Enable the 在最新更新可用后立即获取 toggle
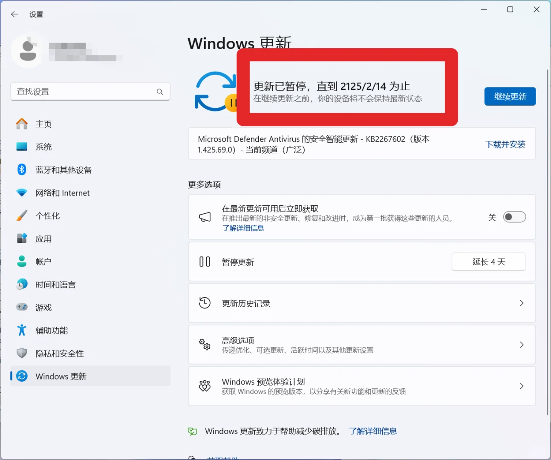Image resolution: width=551 pixels, height=460 pixels. (514, 217)
